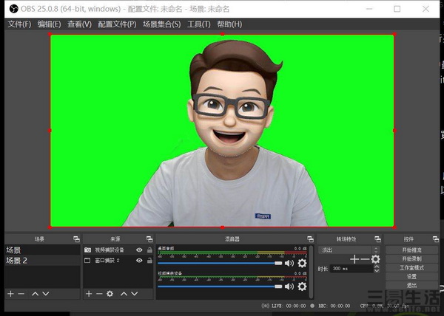Hide the 窗口捕获 2 source via its eye icon

click(x=139, y=261)
